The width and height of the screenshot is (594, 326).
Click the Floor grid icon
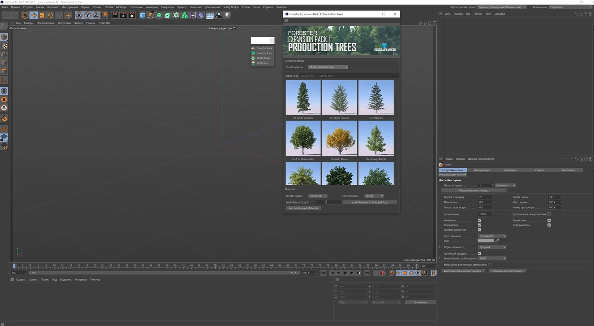coord(210,15)
